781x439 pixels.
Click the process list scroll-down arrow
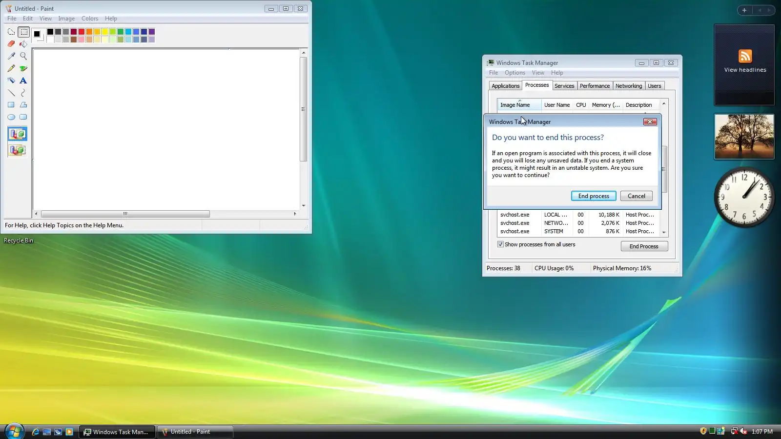point(664,233)
